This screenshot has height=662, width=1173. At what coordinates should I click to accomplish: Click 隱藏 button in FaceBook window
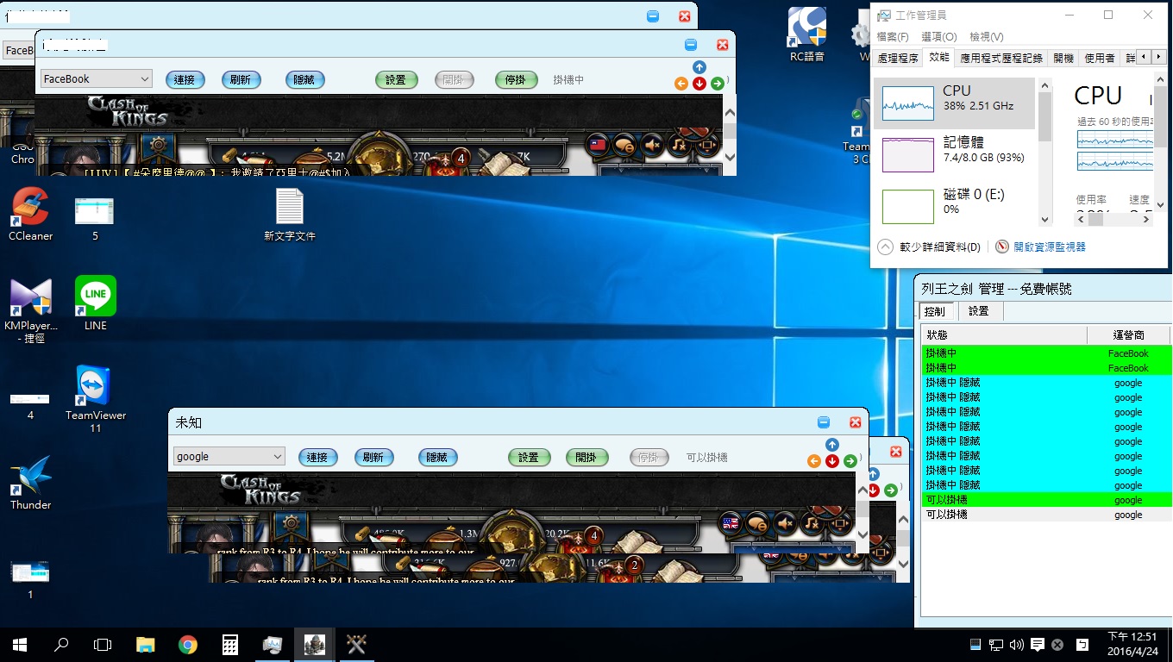(x=304, y=79)
